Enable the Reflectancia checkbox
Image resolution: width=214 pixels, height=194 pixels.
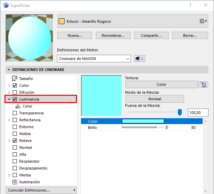click(x=15, y=120)
